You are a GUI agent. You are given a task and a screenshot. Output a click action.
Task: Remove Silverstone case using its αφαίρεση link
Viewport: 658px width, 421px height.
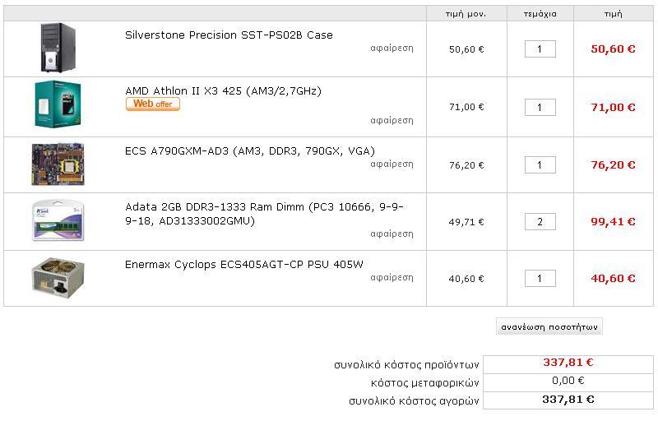(392, 49)
